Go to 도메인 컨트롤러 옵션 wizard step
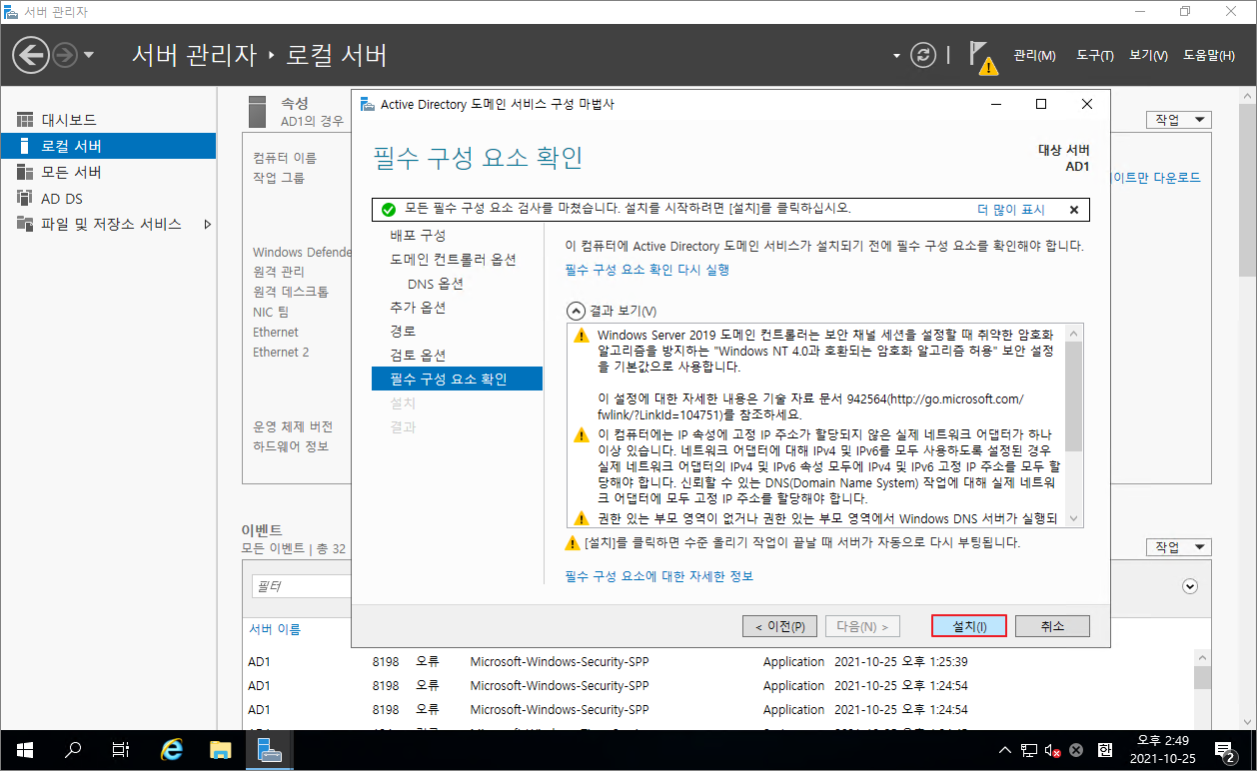The image size is (1257, 771). (x=456, y=259)
